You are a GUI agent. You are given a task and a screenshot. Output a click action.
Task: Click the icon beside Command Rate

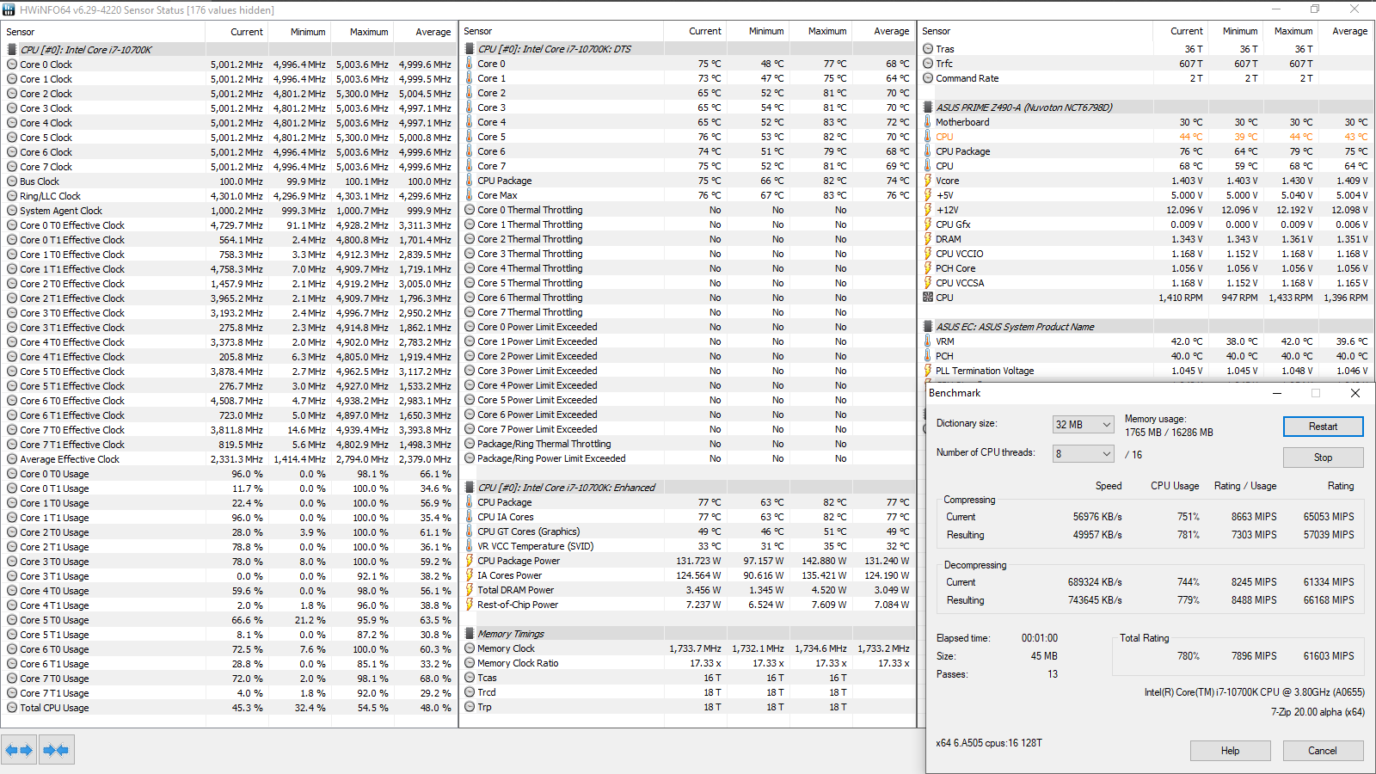coord(928,78)
